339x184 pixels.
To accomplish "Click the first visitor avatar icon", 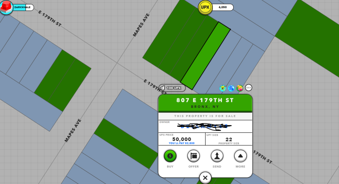I will tap(222, 88).
